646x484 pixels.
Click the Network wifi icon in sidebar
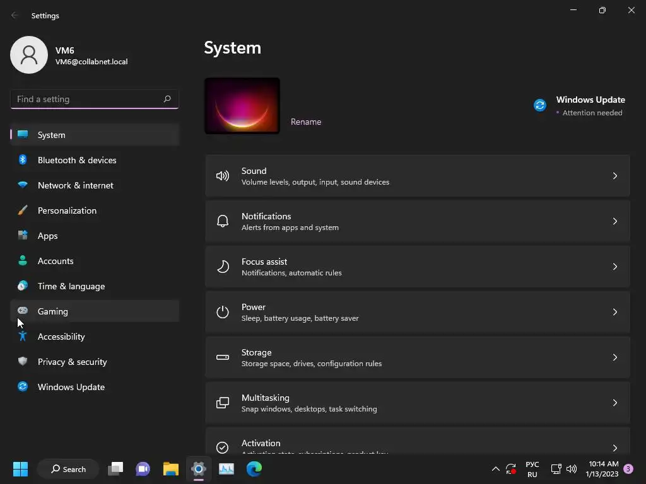coord(23,185)
